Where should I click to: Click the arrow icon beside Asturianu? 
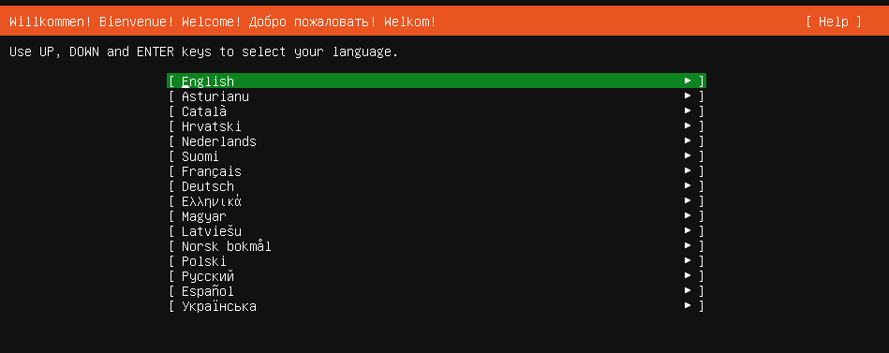[x=688, y=96]
